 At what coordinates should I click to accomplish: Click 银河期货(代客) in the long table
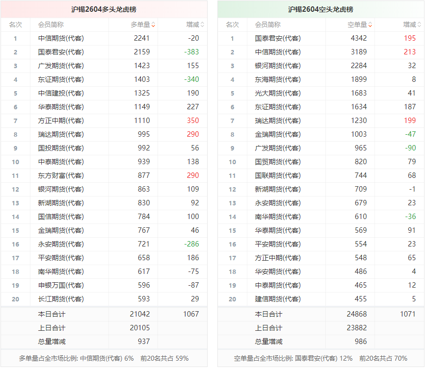61,189
